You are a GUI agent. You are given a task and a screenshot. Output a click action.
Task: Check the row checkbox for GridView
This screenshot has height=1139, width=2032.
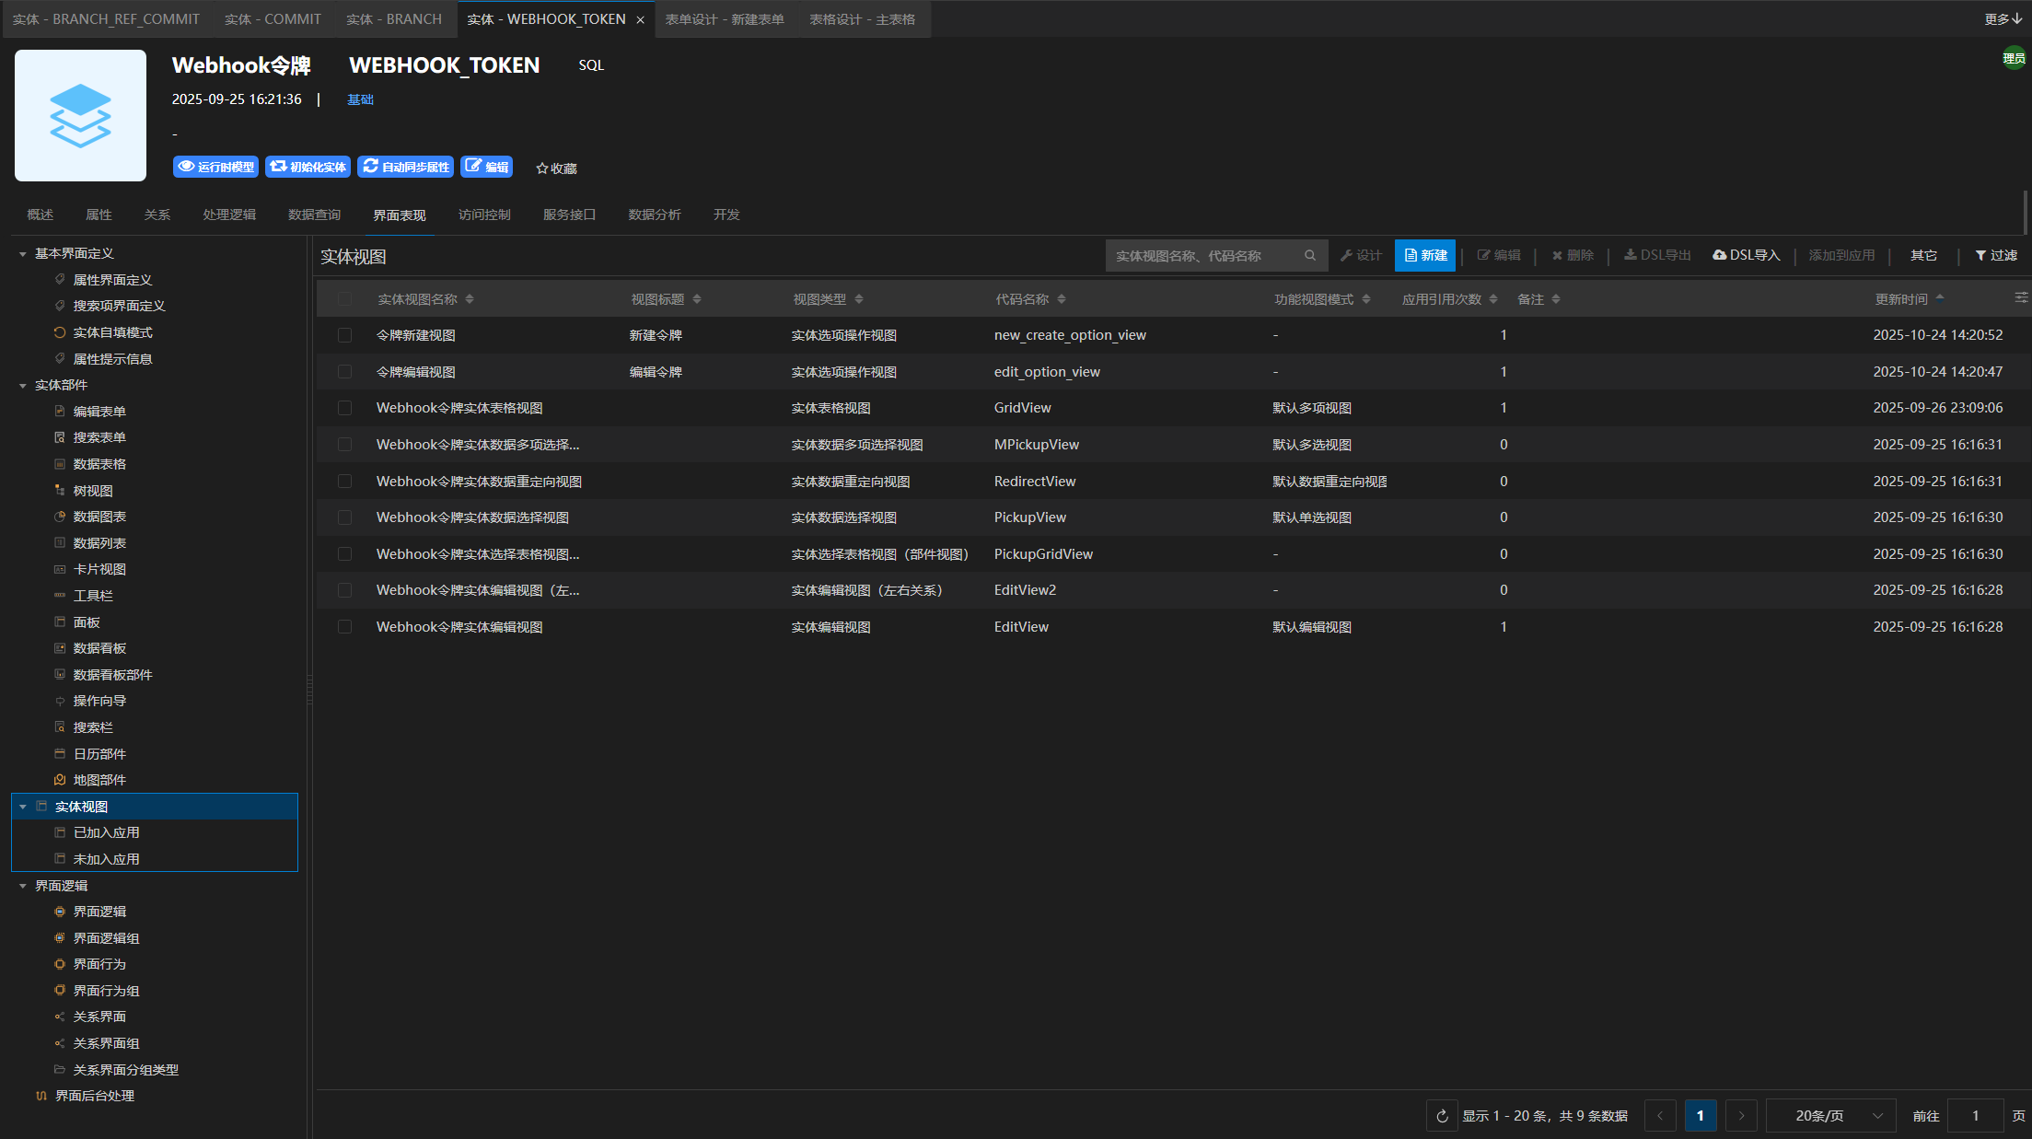pos(344,408)
